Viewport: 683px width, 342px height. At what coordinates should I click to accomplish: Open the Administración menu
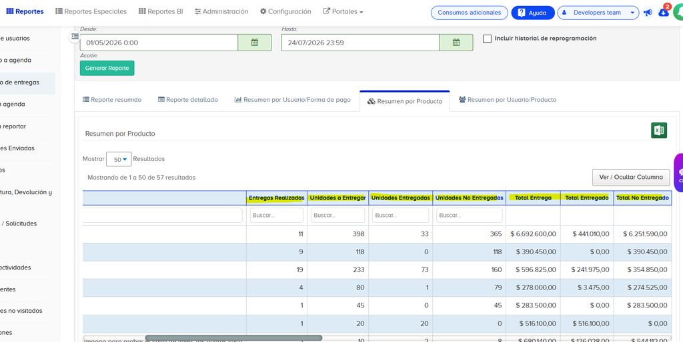tap(221, 12)
